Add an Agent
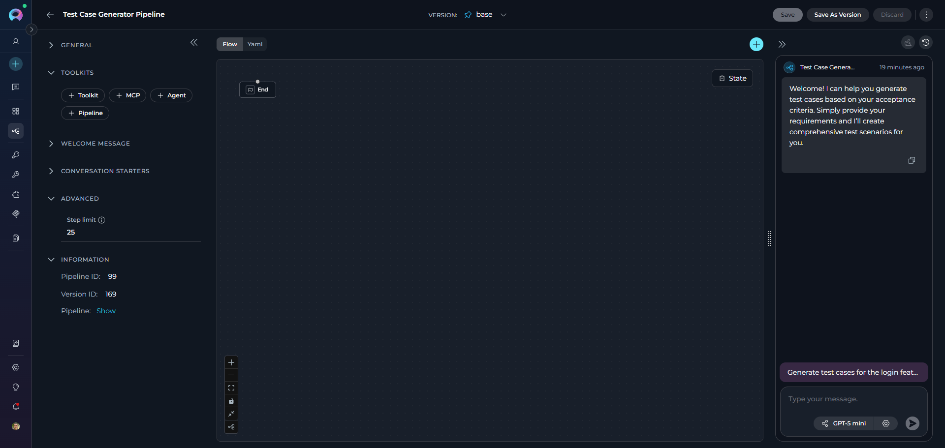945x448 pixels. [171, 95]
